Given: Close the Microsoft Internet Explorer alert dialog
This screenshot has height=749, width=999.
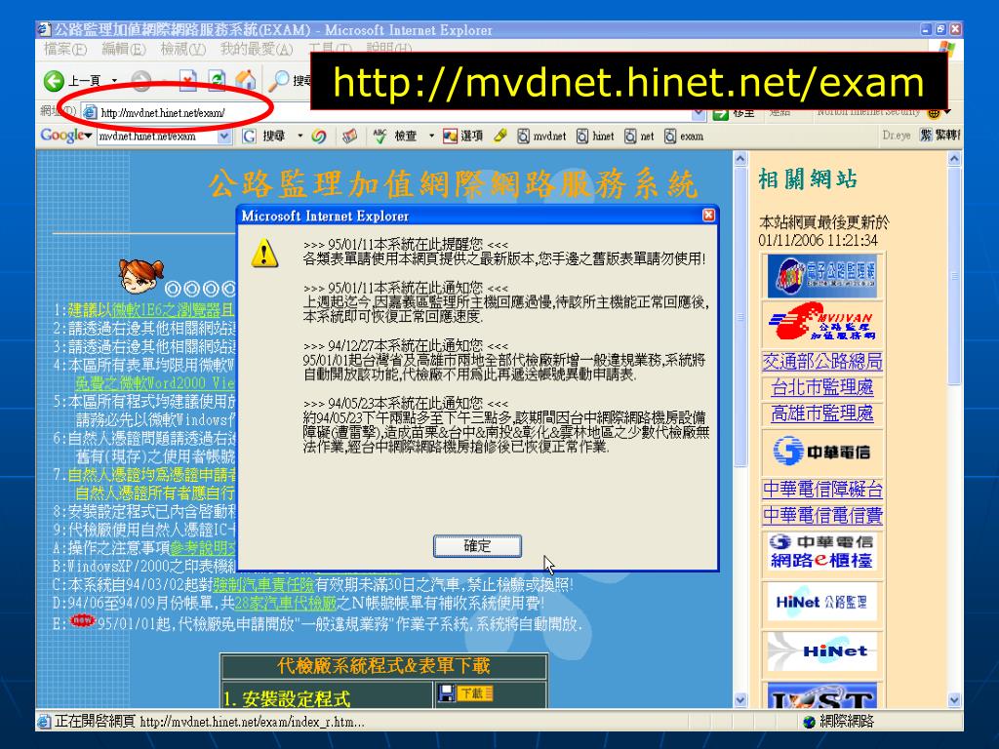Looking at the screenshot, I should pos(708,216).
